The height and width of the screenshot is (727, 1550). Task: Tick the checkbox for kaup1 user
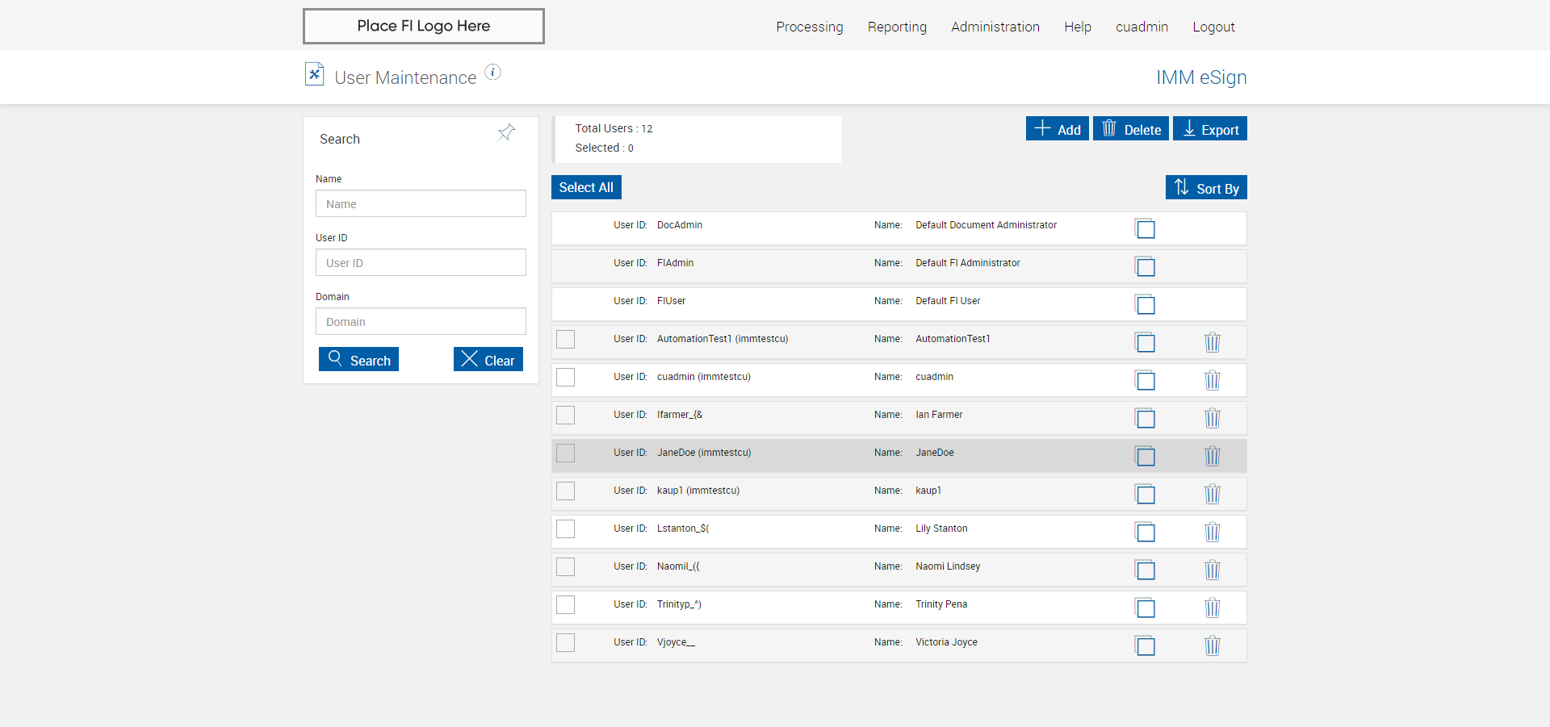pyautogui.click(x=566, y=491)
